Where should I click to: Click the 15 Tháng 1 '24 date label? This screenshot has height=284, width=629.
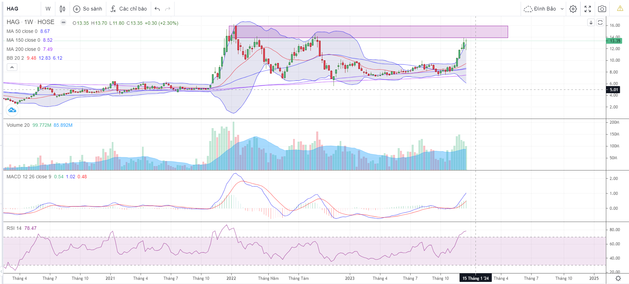pos(475,278)
